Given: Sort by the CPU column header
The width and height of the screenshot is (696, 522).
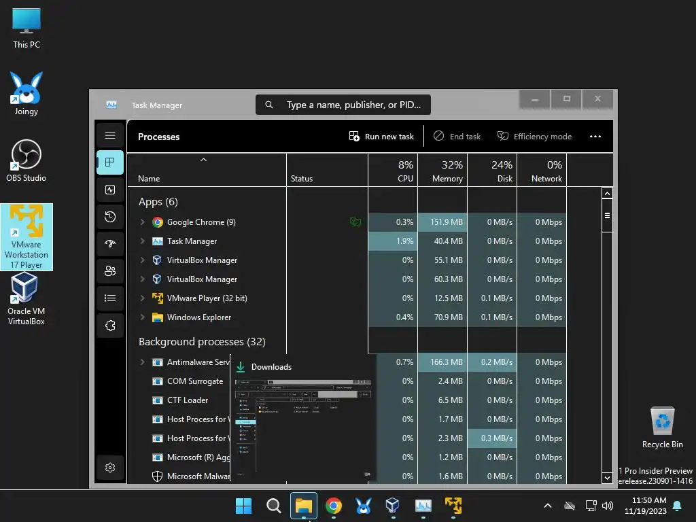Looking at the screenshot, I should pos(393,170).
